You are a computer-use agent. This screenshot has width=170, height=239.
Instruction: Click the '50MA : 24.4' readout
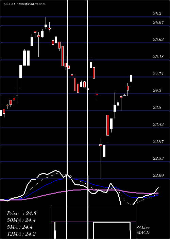click(x=21, y=220)
